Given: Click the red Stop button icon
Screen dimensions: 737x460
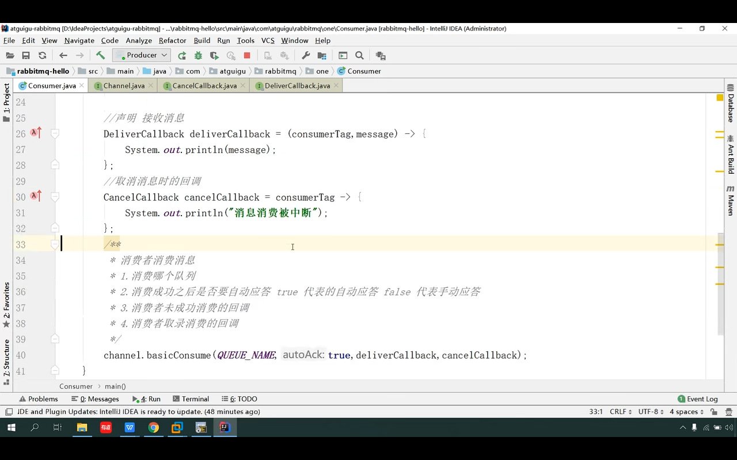Looking at the screenshot, I should 247,56.
